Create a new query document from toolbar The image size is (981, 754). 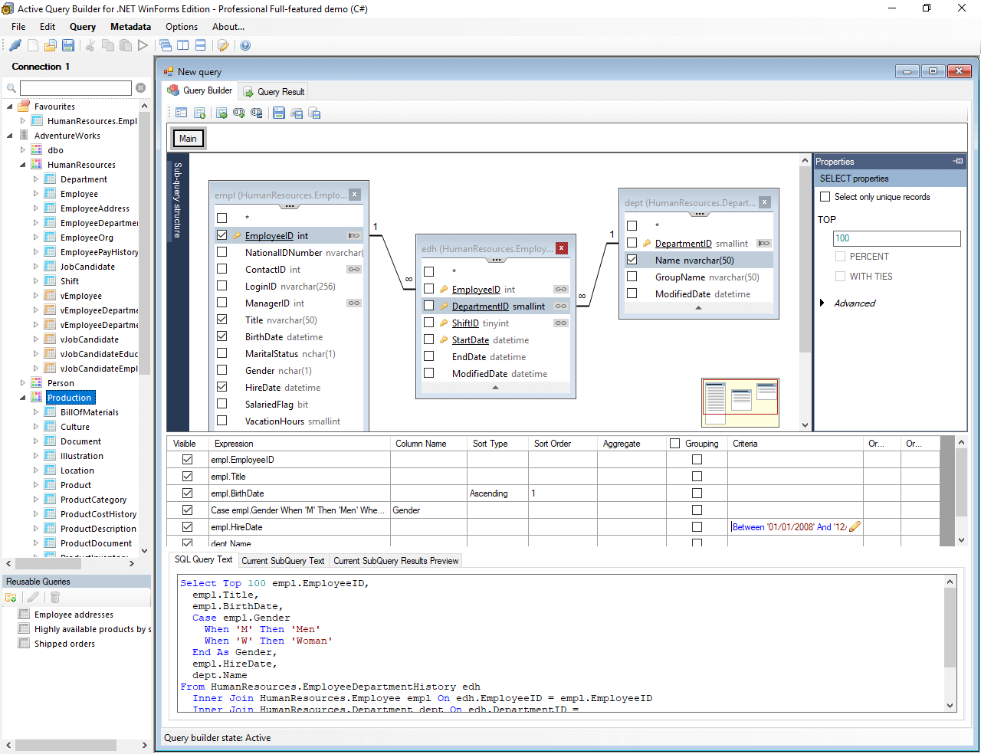click(x=33, y=45)
